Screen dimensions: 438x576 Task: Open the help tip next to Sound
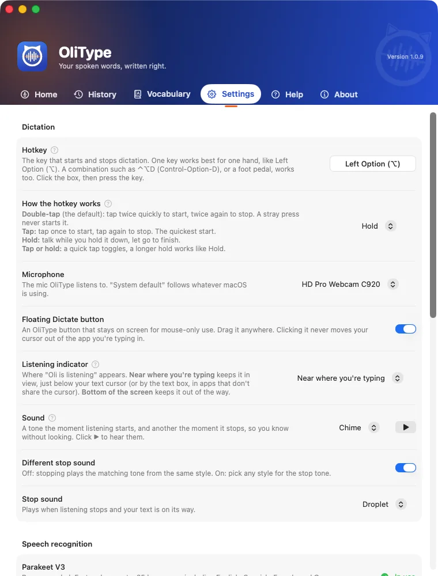pos(52,418)
